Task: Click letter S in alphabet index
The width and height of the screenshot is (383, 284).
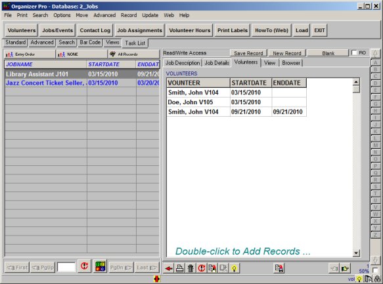Action: point(375,187)
